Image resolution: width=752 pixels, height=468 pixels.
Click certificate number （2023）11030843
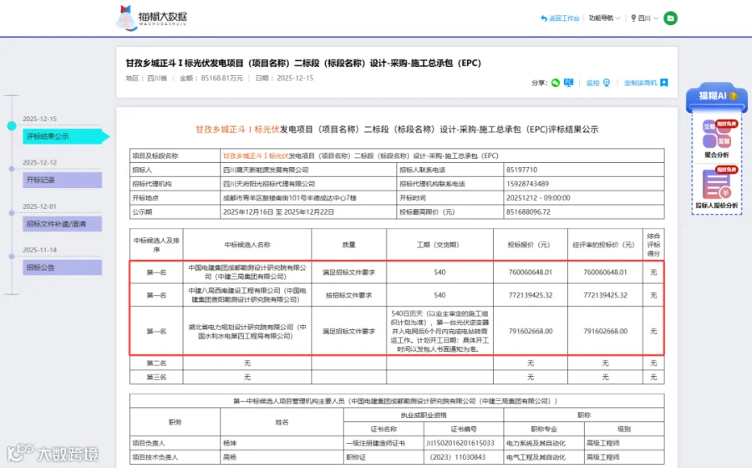coord(458,457)
